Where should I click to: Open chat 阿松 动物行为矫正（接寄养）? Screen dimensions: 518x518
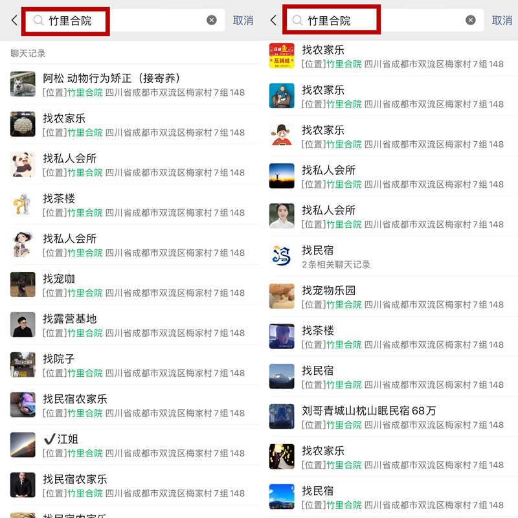(x=135, y=85)
